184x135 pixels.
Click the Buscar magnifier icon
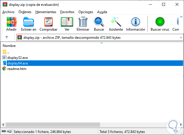tap(99, 22)
